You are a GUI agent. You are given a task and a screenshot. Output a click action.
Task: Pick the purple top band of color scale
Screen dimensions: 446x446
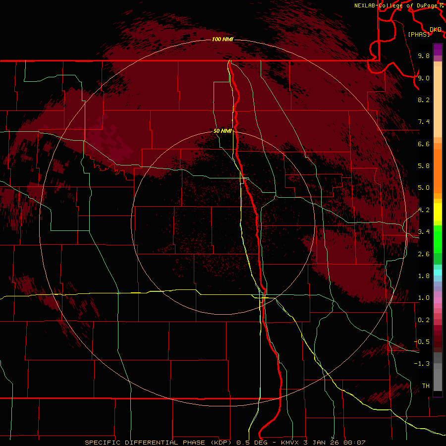coord(438,49)
